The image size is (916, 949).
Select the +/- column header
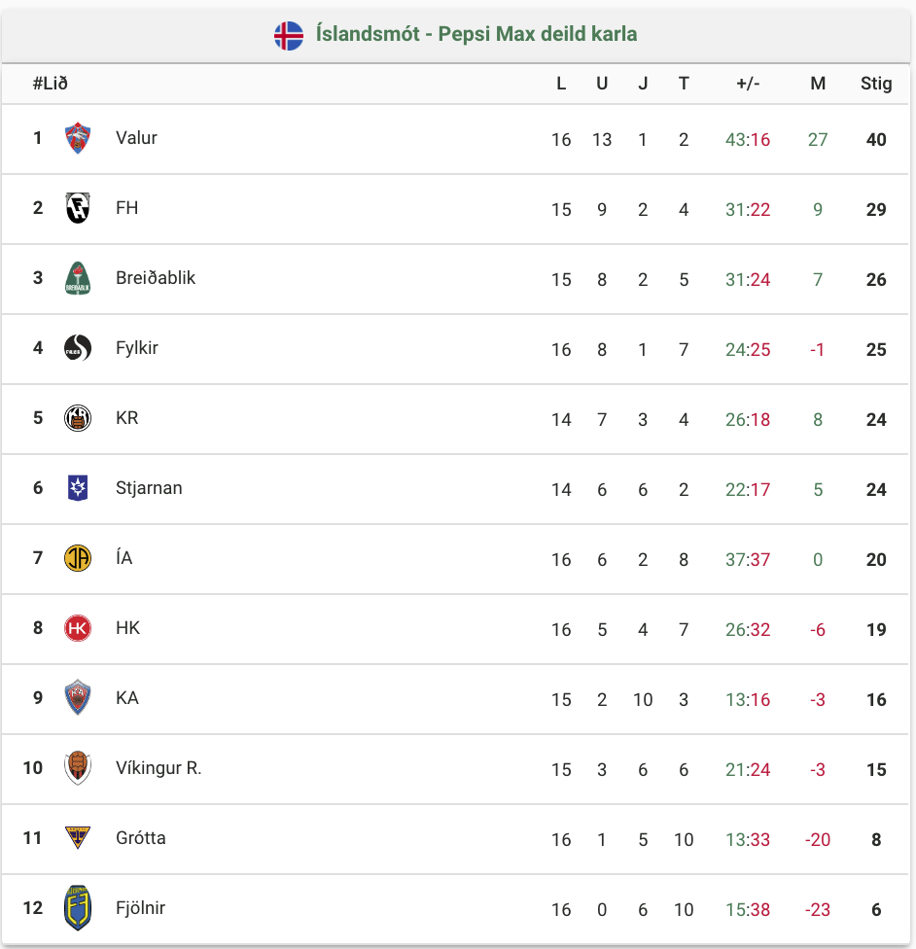point(748,84)
